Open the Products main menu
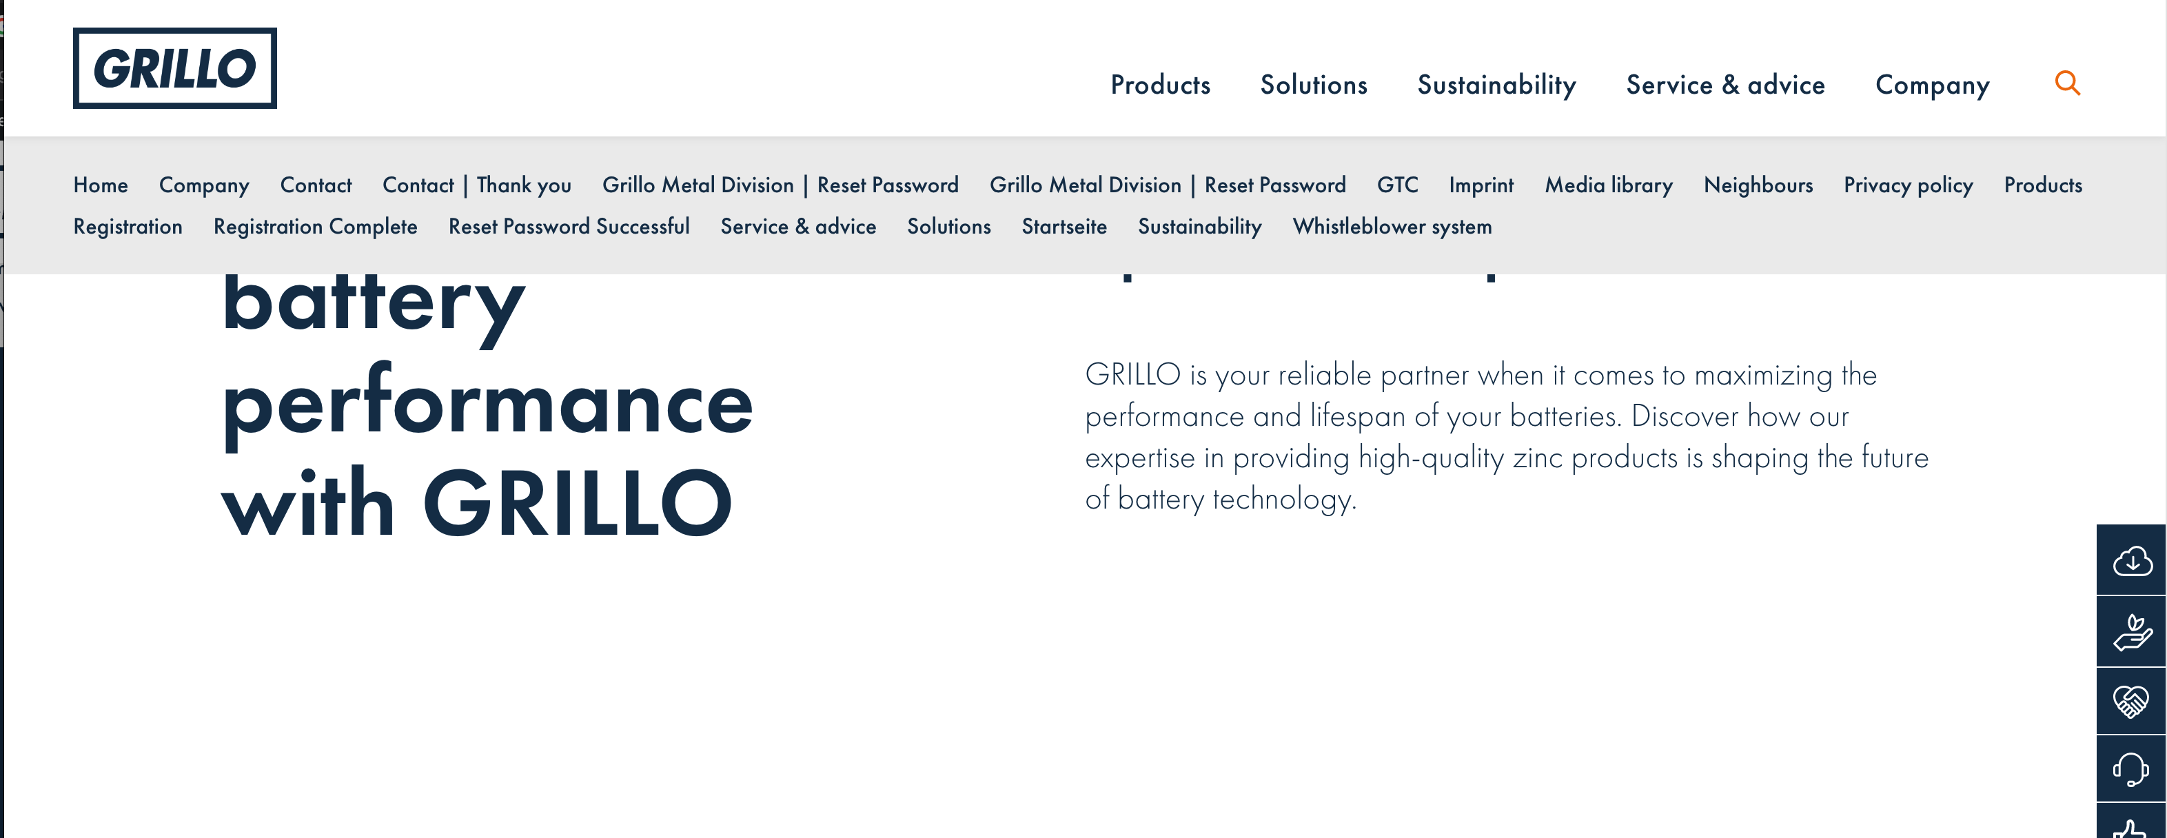 [x=1160, y=85]
